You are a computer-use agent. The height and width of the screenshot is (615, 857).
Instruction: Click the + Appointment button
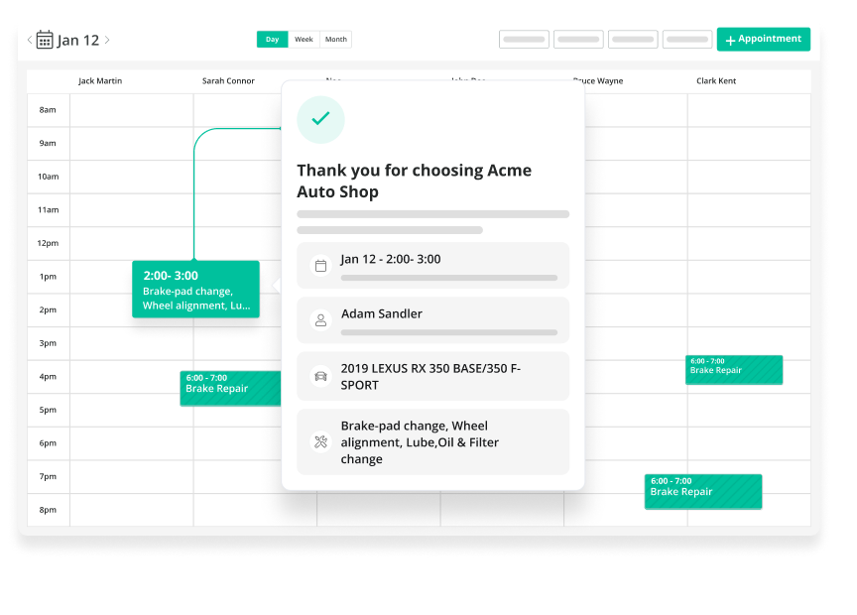763,40
